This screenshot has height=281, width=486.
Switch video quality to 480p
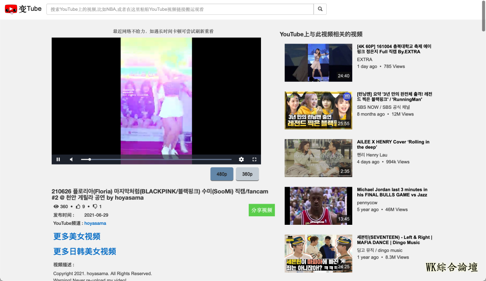(x=221, y=174)
